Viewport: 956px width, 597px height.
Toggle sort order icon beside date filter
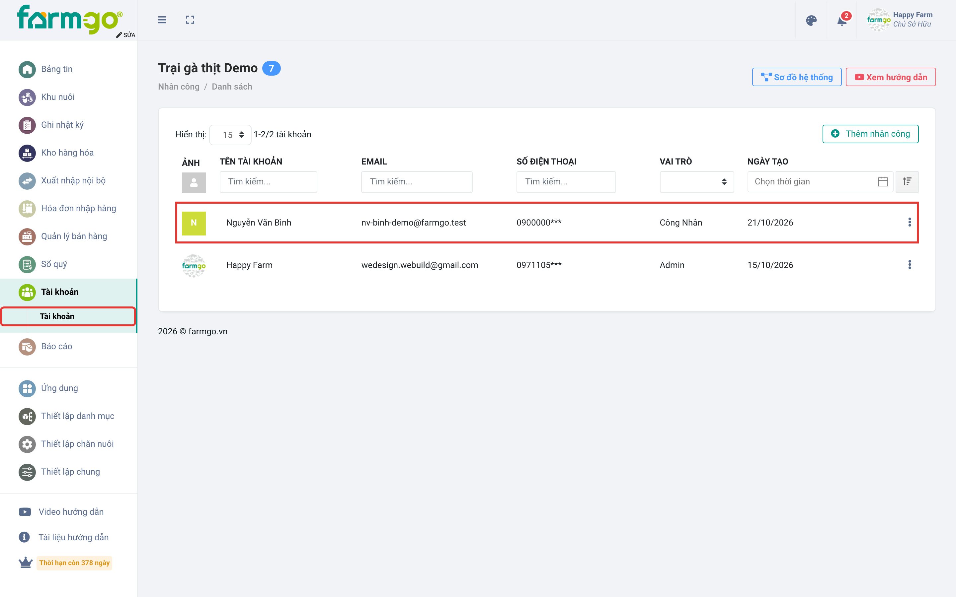pyautogui.click(x=907, y=182)
